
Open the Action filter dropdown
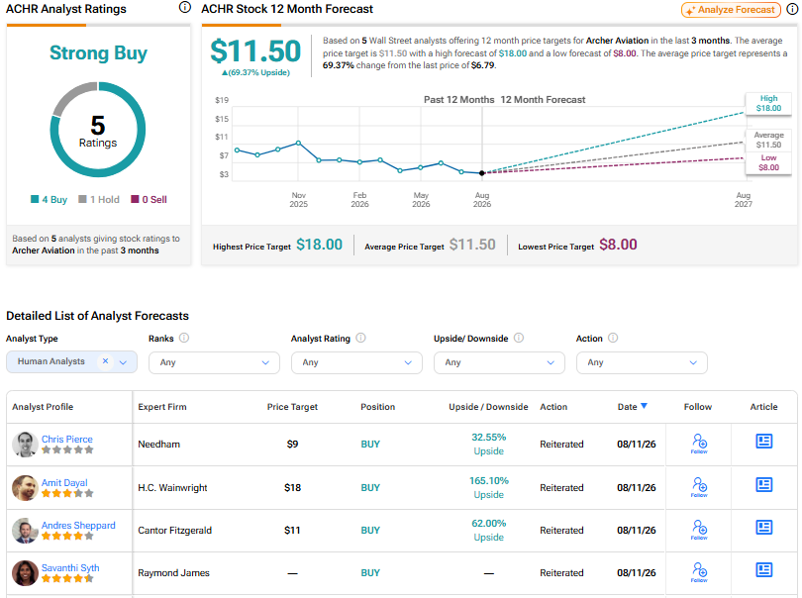(x=642, y=362)
